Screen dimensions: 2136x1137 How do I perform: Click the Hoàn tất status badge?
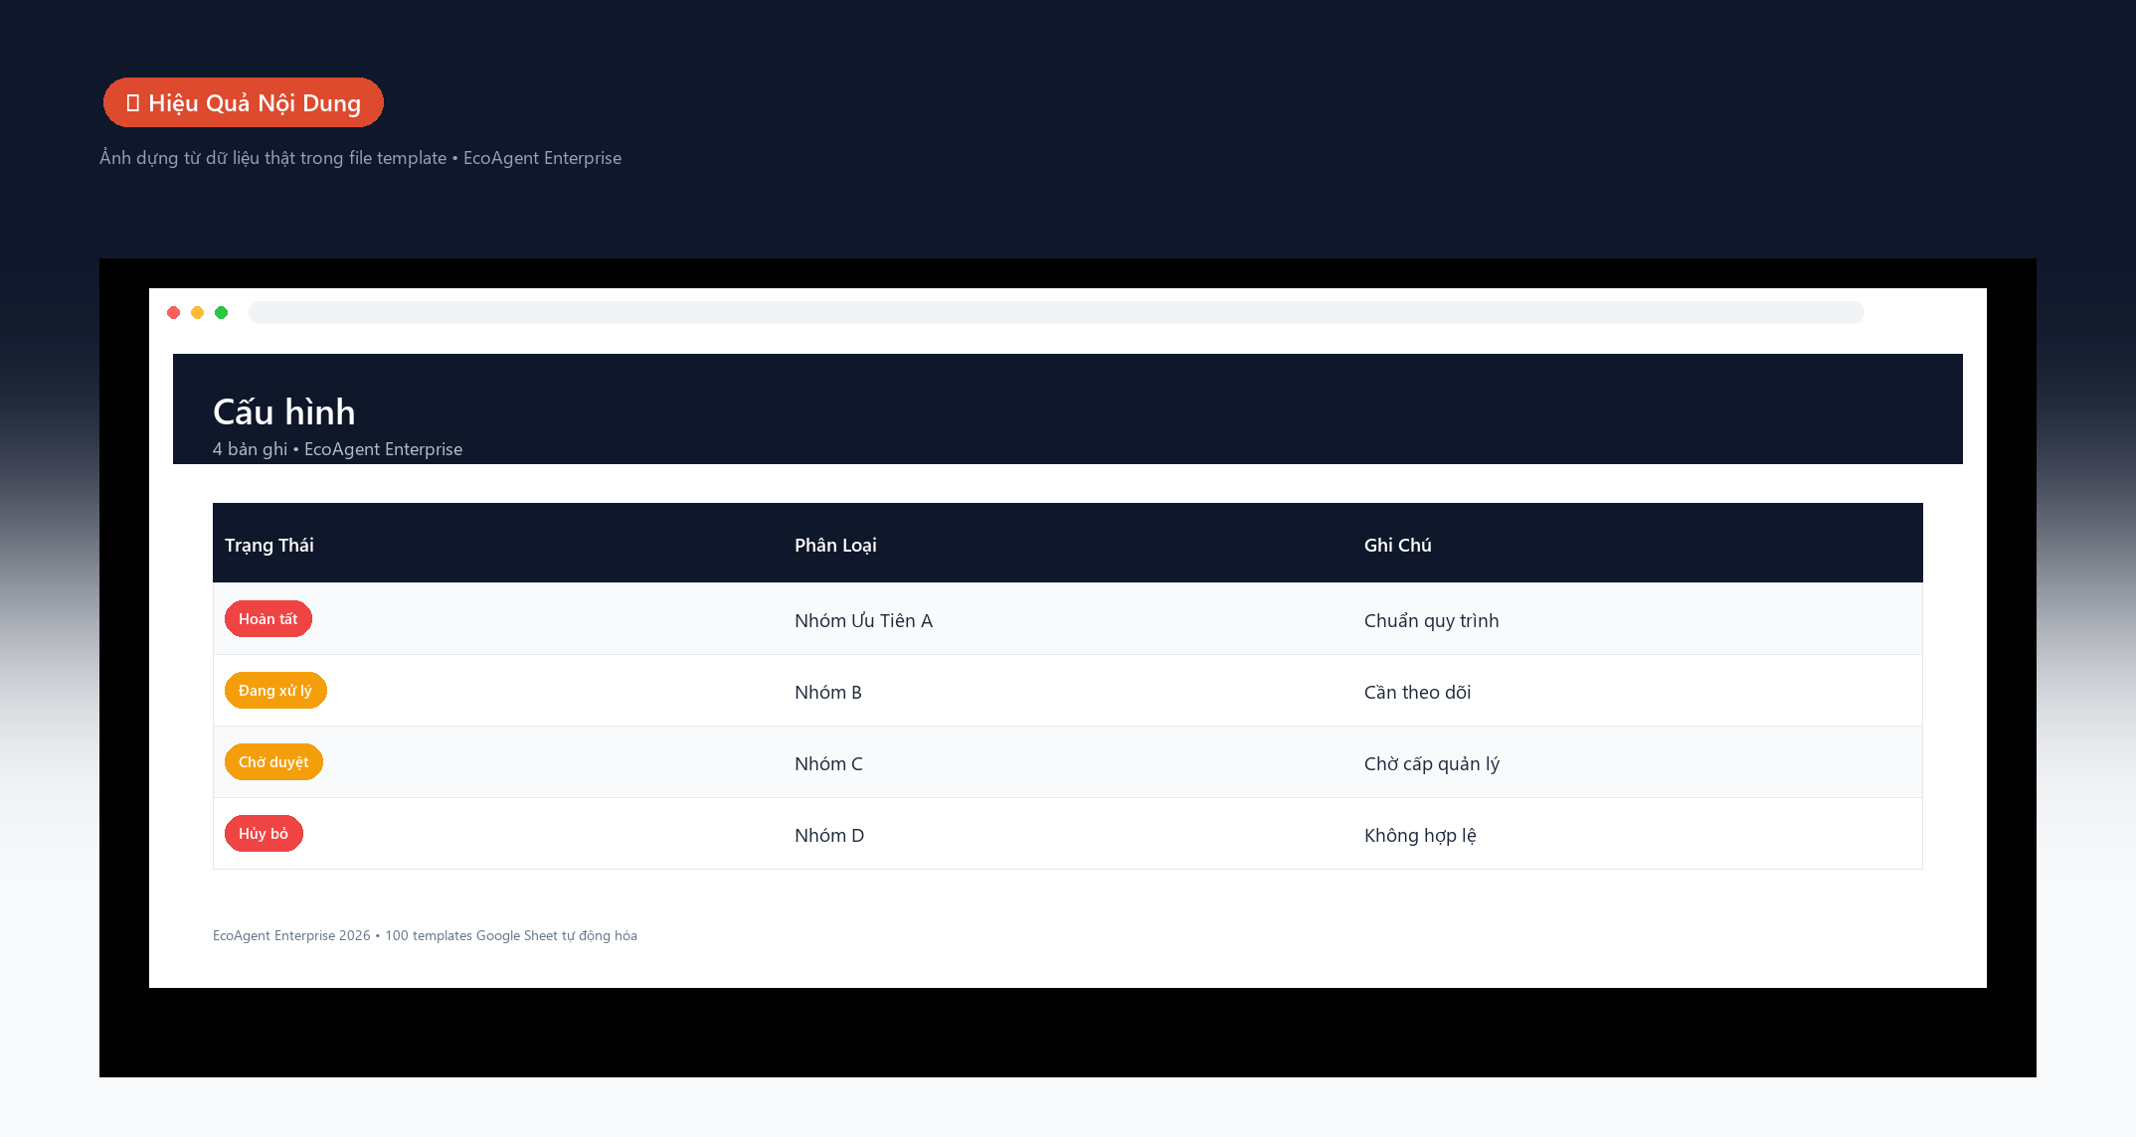tap(268, 619)
